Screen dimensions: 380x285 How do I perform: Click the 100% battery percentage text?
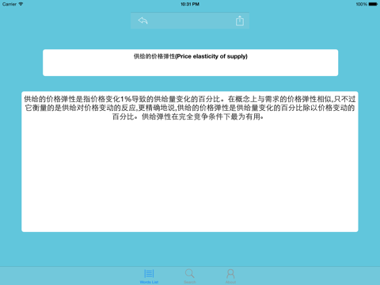pyautogui.click(x=362, y=4)
